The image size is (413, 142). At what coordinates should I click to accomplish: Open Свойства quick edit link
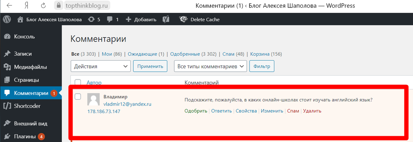click(246, 111)
